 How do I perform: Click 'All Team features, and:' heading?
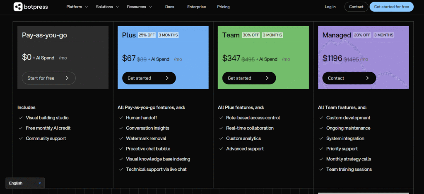tap(342, 107)
